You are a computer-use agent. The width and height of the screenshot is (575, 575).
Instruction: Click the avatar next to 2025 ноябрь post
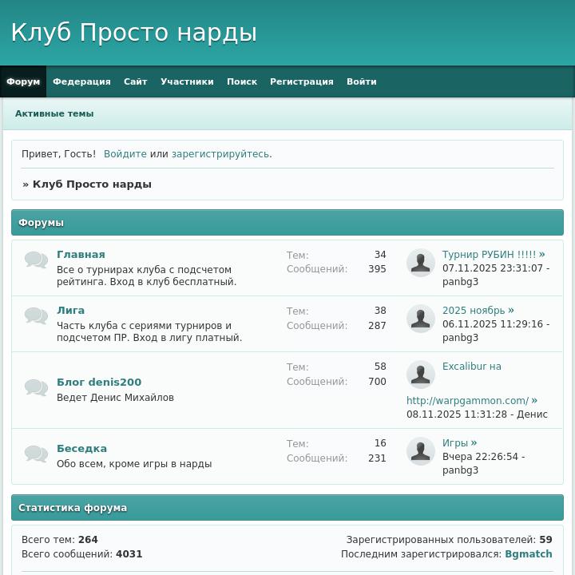421,319
